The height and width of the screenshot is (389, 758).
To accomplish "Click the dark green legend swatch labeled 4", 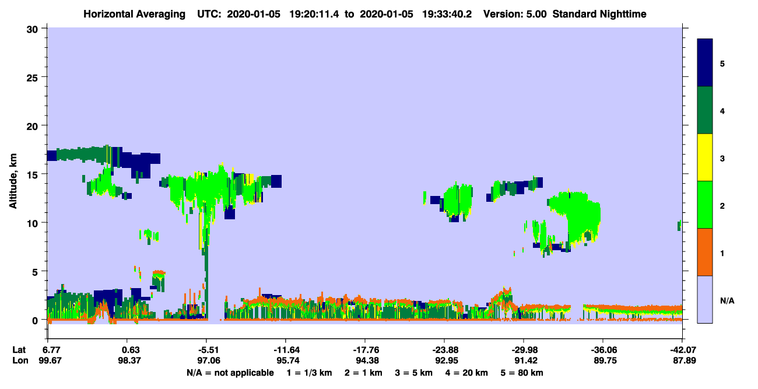I will pos(705,110).
